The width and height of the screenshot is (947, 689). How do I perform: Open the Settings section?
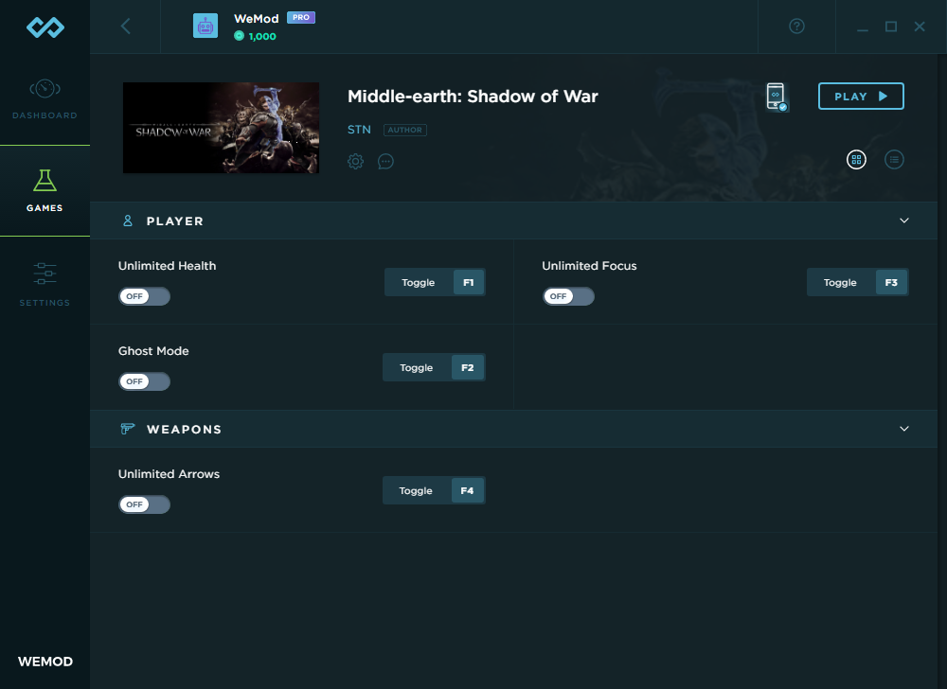click(x=45, y=284)
